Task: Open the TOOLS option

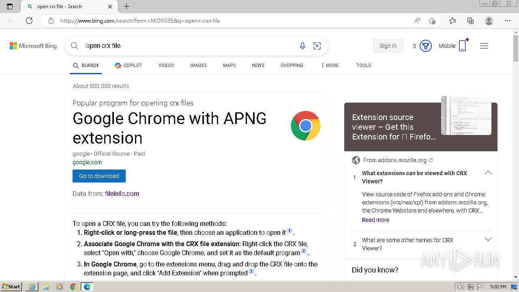Action: [x=364, y=65]
